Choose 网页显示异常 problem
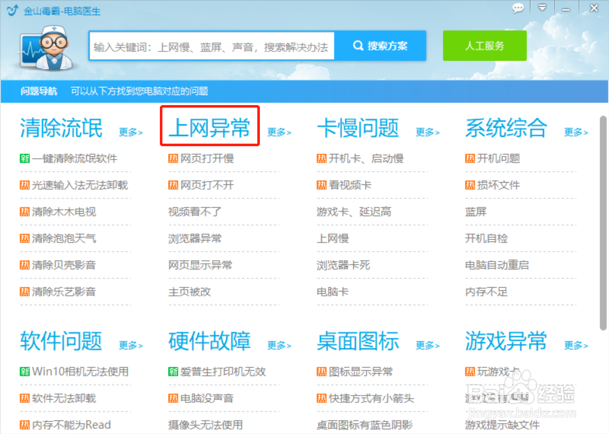The height and width of the screenshot is (434, 609). click(x=200, y=265)
